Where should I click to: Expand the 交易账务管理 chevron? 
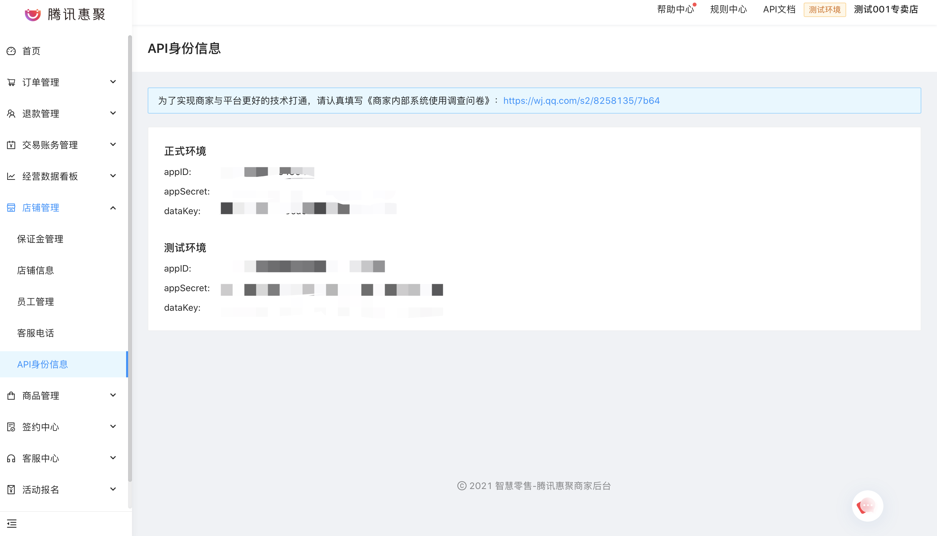point(113,144)
